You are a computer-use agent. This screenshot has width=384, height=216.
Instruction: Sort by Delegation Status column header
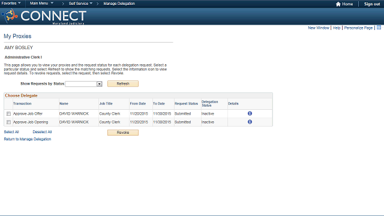tap(209, 104)
